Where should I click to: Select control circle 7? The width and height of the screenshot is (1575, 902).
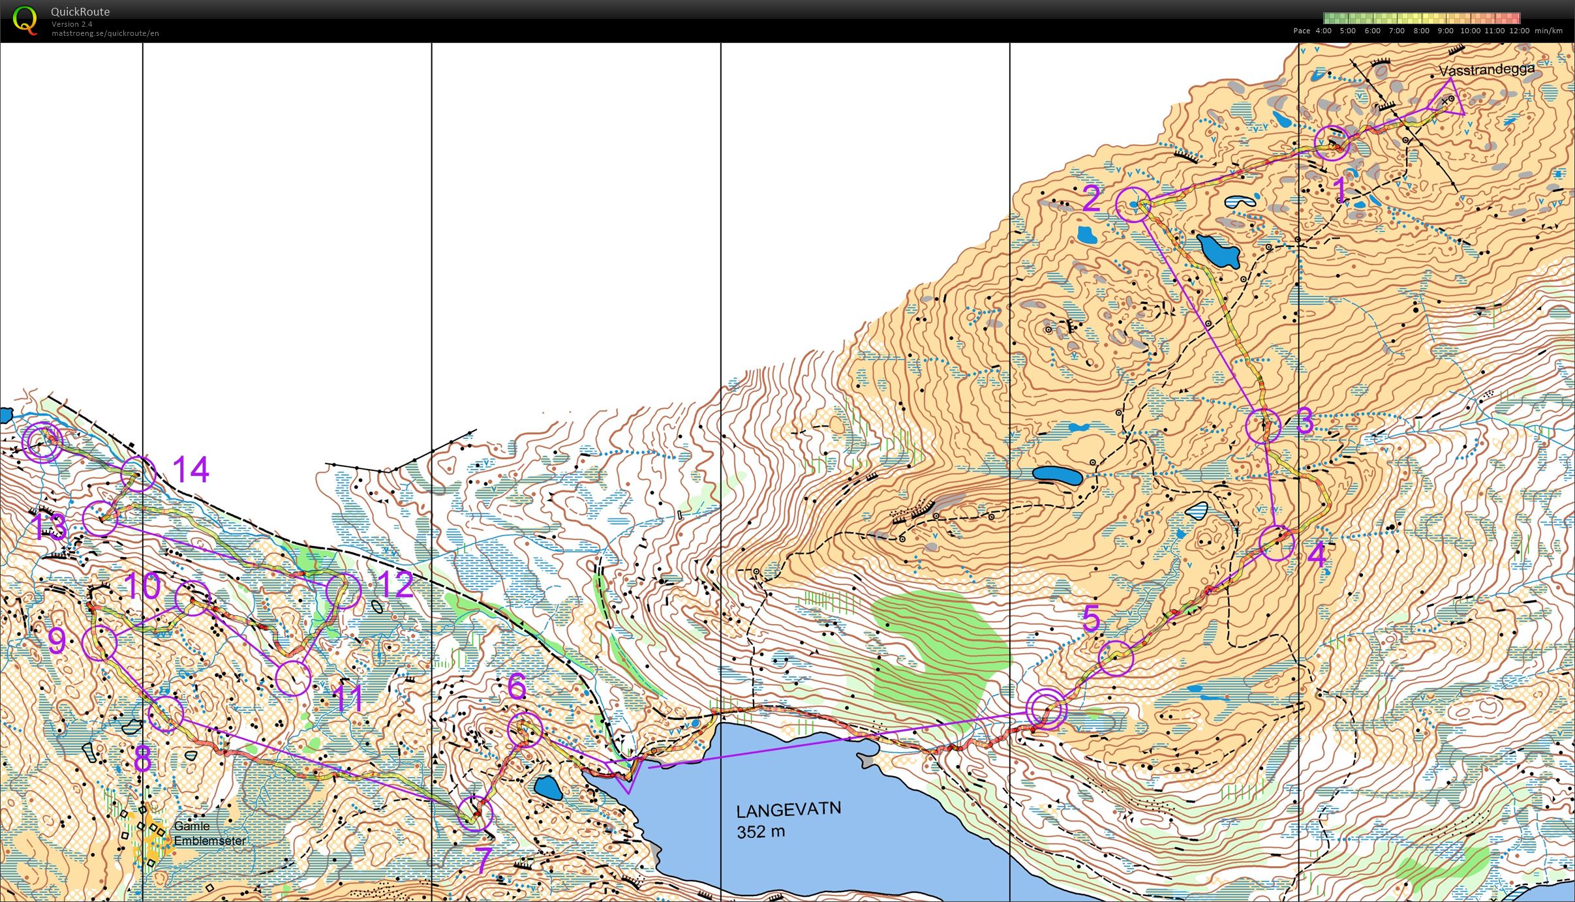(x=475, y=813)
